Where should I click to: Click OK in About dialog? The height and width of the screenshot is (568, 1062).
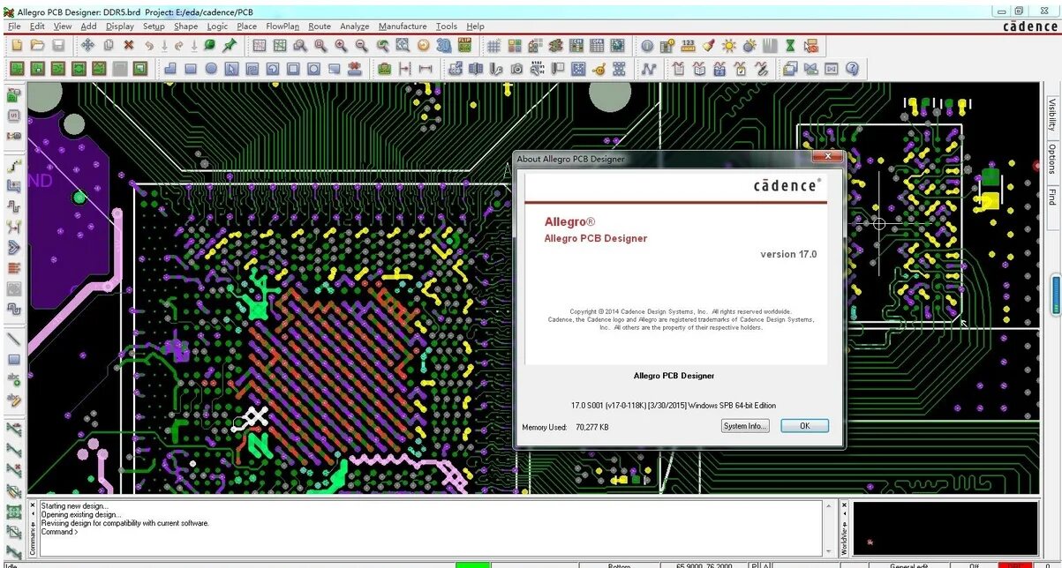[x=804, y=426]
